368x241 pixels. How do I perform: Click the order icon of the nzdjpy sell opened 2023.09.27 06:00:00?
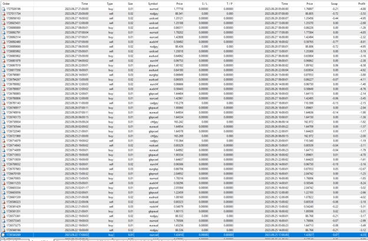tap(4, 47)
